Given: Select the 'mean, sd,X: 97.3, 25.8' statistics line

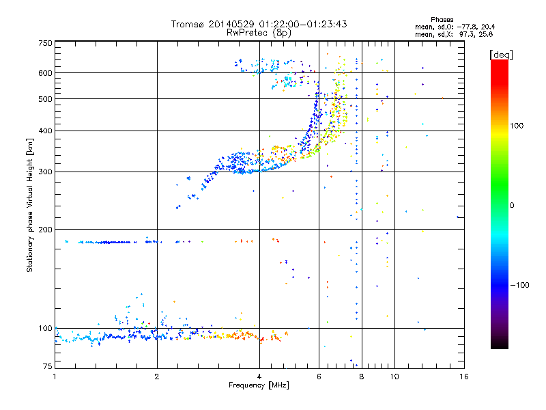Looking at the screenshot, I should [454, 34].
